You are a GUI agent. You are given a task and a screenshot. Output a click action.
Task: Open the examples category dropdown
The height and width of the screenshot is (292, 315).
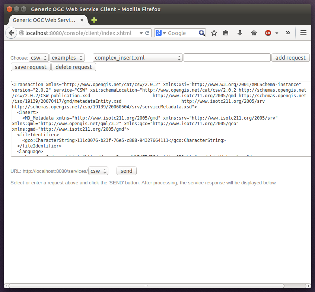(67, 58)
